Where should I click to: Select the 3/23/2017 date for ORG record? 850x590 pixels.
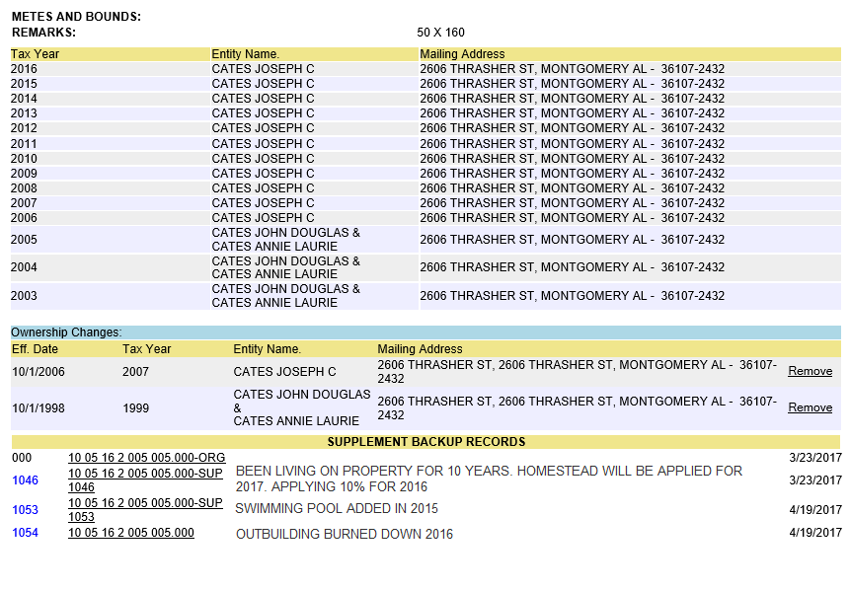click(815, 457)
